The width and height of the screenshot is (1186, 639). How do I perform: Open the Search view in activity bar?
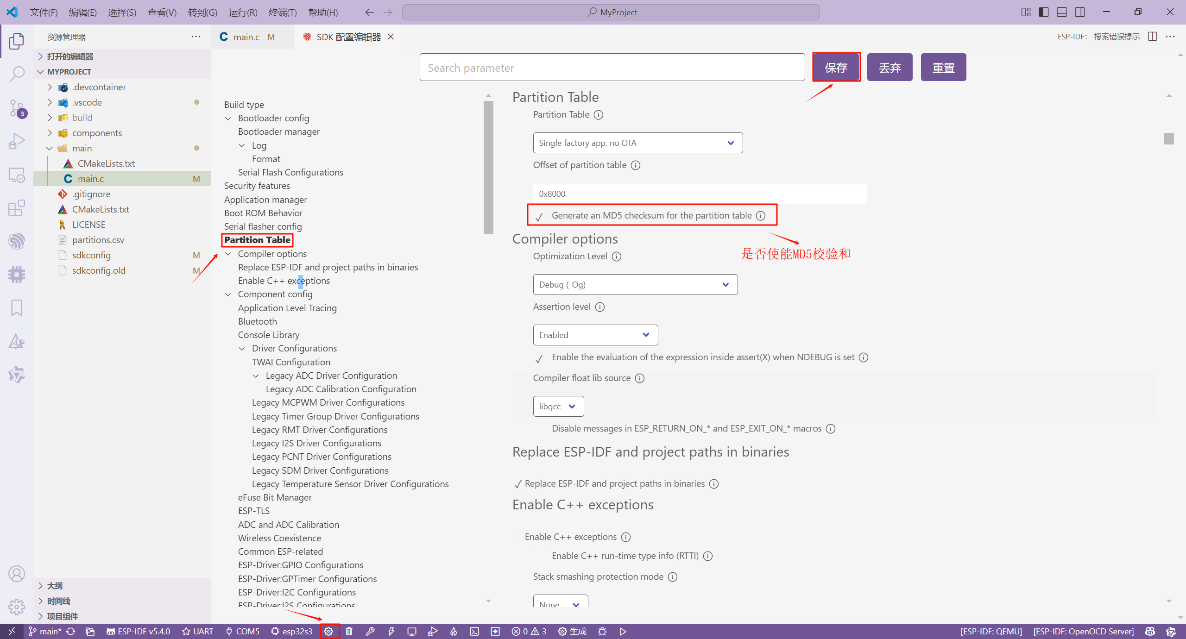point(17,74)
